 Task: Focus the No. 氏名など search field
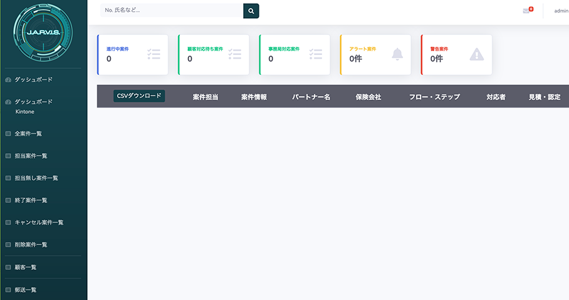click(171, 11)
